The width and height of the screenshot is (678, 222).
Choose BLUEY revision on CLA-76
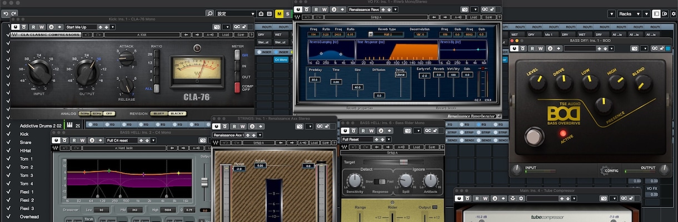(160, 113)
